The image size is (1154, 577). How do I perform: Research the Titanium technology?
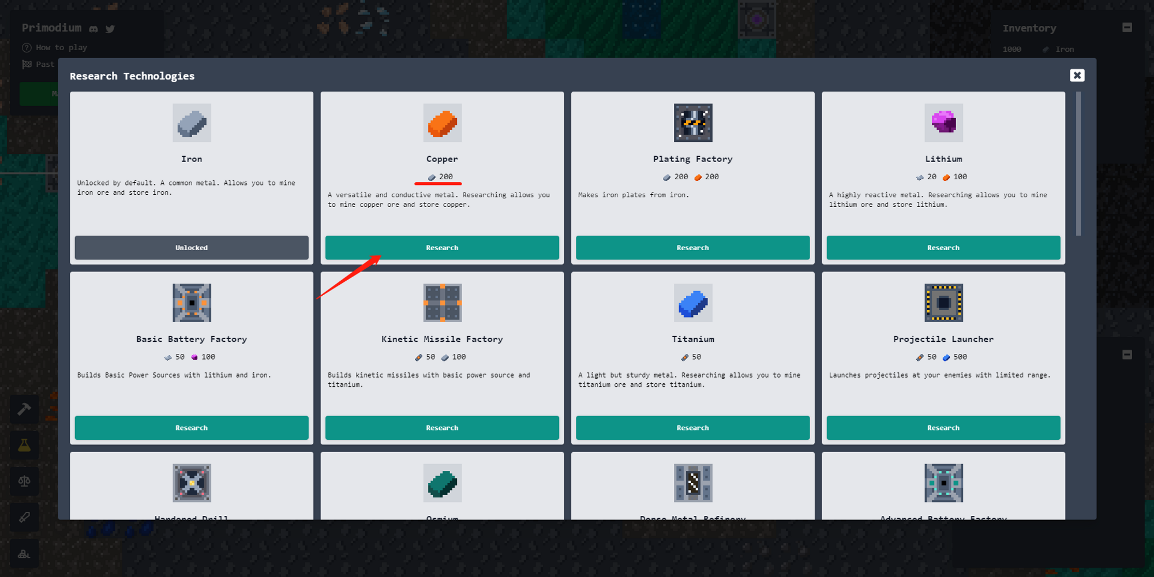point(692,428)
